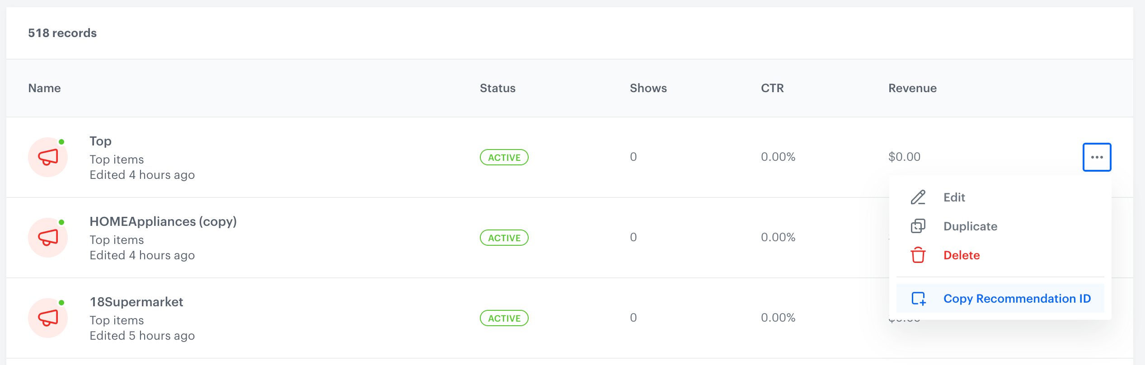This screenshot has width=1145, height=365.
Task: Click the ACTIVE badge on the Top row
Action: point(504,157)
